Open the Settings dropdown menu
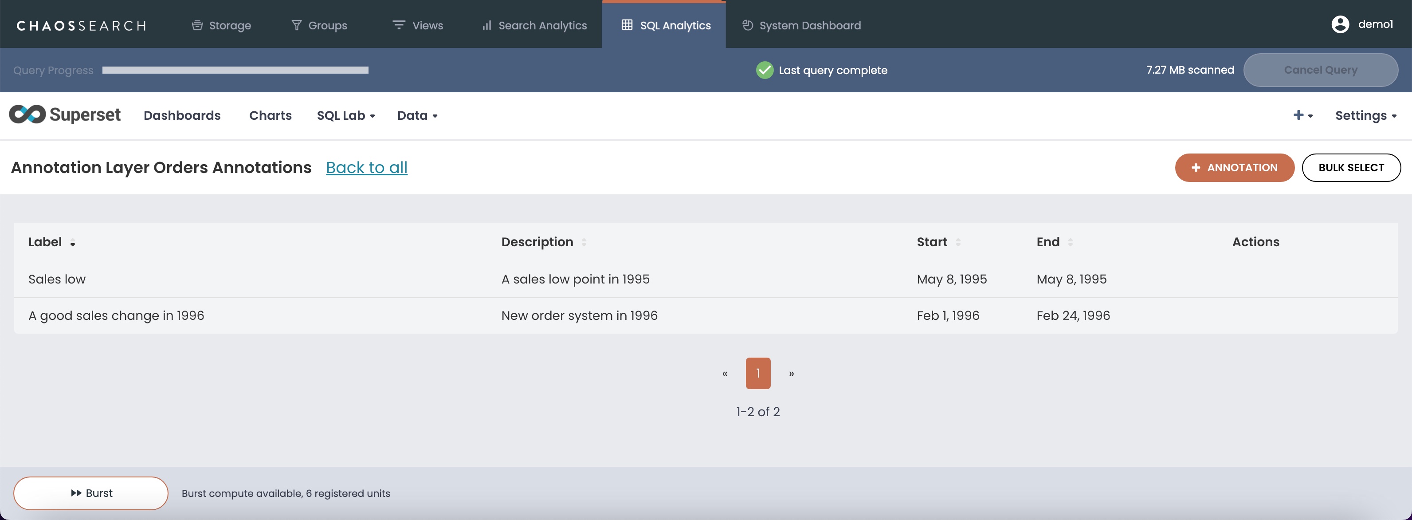The width and height of the screenshot is (1412, 520). click(1365, 116)
